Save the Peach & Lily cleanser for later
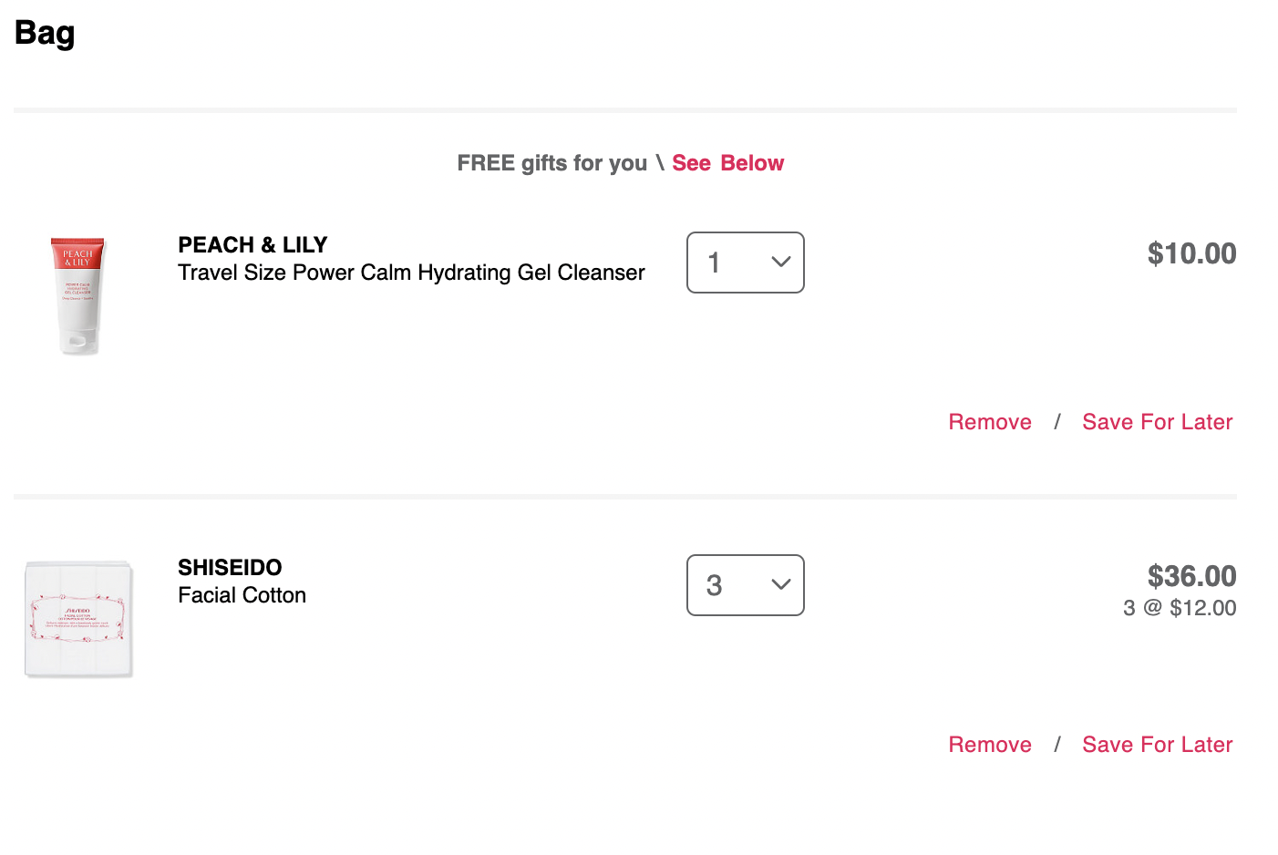The height and width of the screenshot is (855, 1278). 1157,422
